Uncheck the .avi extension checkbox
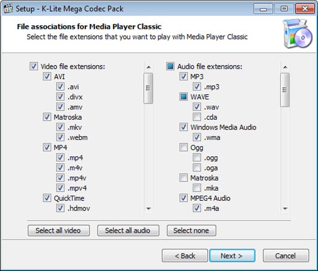Screen dimensions: 318x271 click(x=60, y=87)
